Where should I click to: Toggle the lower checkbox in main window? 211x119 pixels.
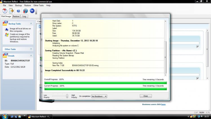[197, 78]
